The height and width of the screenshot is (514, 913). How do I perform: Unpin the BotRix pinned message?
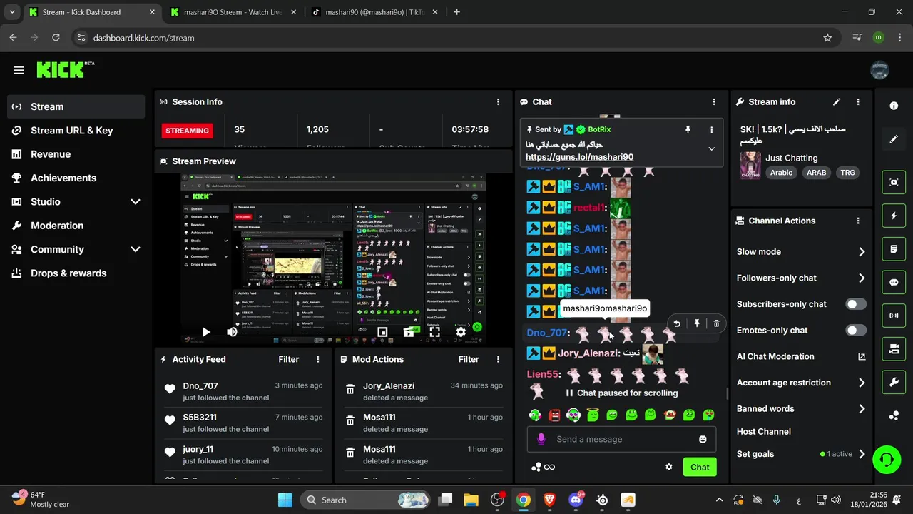688,130
